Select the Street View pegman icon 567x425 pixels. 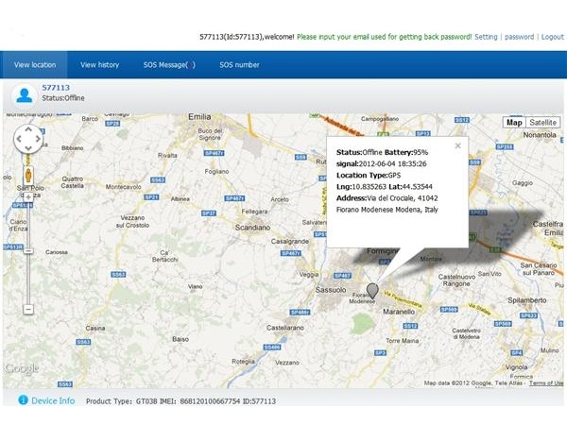pyautogui.click(x=28, y=176)
